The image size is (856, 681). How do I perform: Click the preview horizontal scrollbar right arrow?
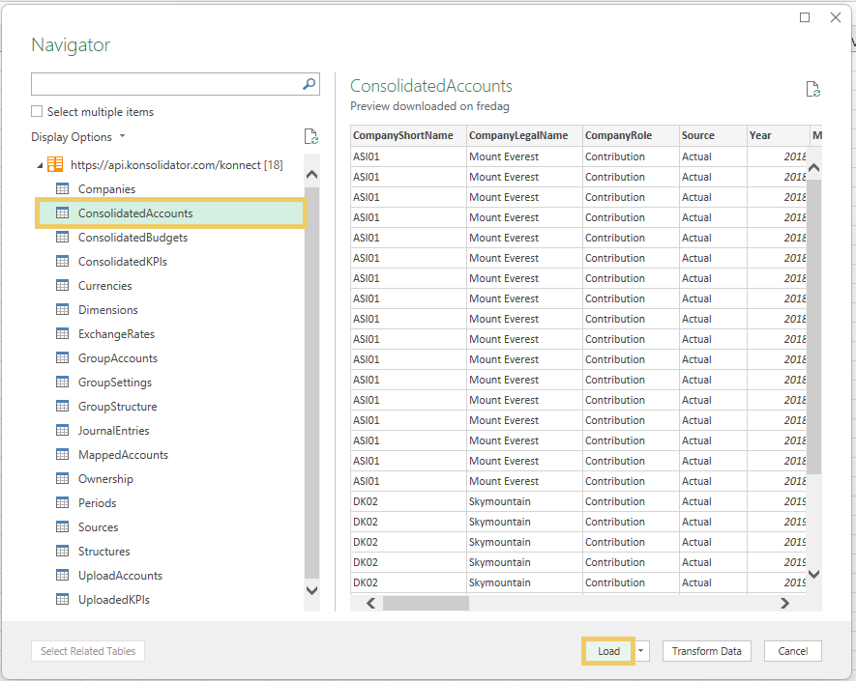784,603
